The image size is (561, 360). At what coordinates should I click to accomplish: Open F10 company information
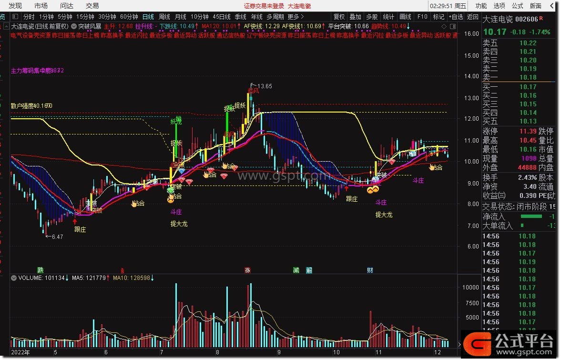click(423, 17)
